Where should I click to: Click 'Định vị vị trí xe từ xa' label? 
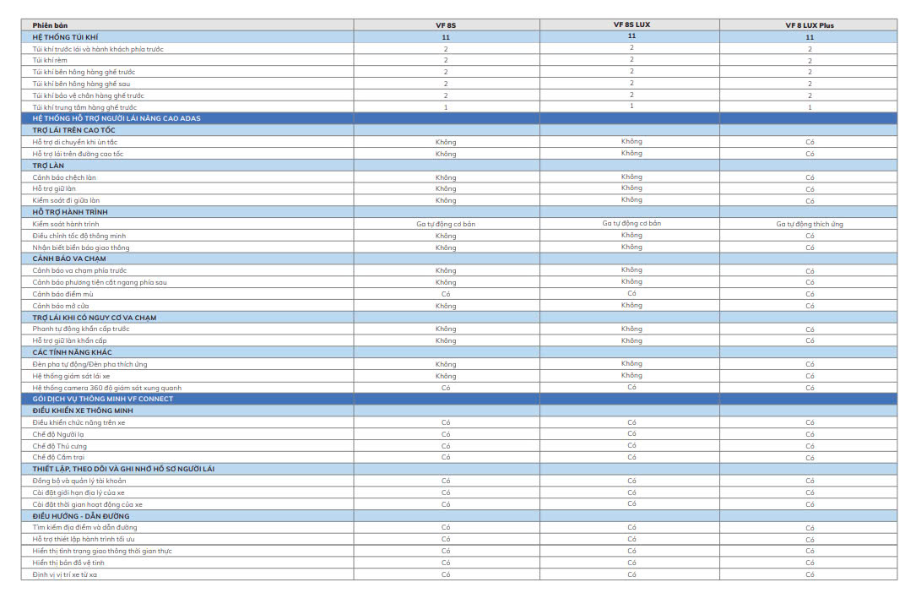(65, 574)
